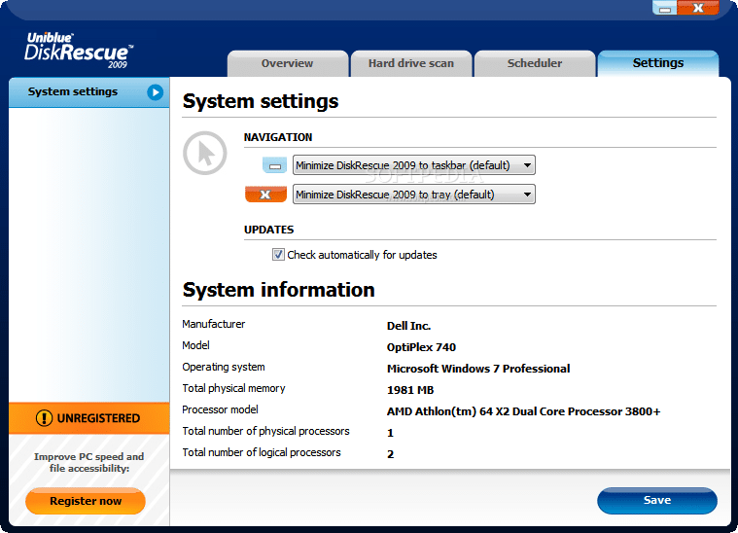Click the UPDATES section heading

(x=268, y=230)
